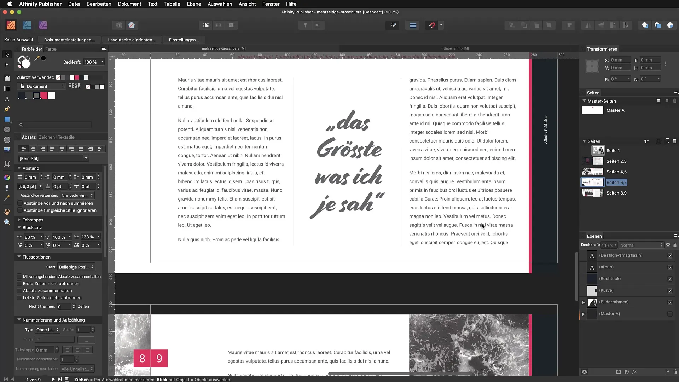Click Dokumenteinstellungen button
The width and height of the screenshot is (679, 382).
[69, 40]
